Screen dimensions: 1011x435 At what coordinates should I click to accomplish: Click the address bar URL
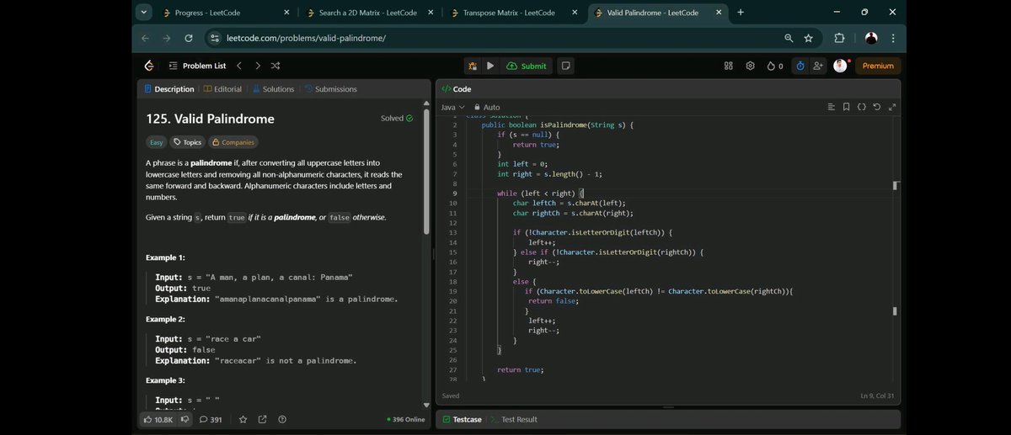pyautogui.click(x=306, y=38)
